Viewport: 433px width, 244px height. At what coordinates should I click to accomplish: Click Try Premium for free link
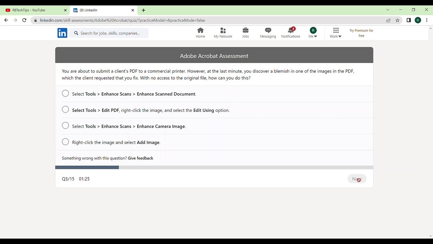361,33
